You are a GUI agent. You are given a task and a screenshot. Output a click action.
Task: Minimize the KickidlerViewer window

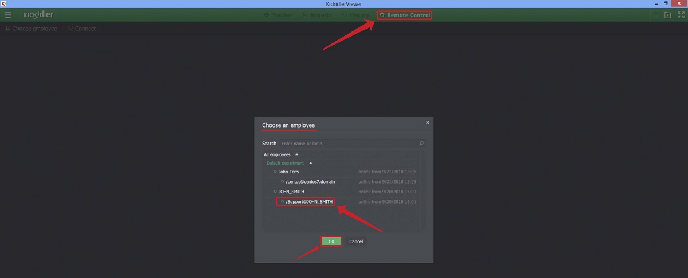655,4
